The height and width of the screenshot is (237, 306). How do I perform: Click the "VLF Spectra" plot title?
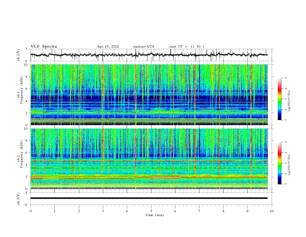click(x=44, y=46)
